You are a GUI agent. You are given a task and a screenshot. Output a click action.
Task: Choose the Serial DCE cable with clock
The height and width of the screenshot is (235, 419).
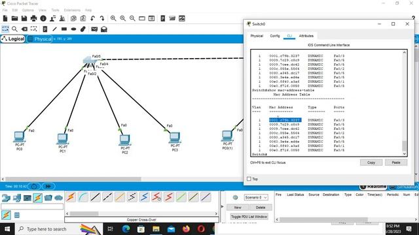[x=156, y=197]
